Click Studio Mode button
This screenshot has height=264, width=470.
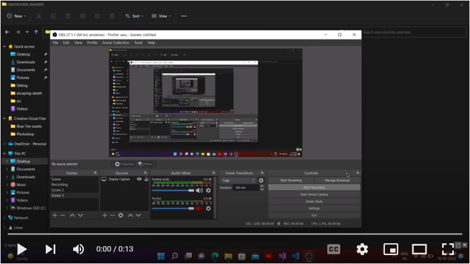[314, 202]
